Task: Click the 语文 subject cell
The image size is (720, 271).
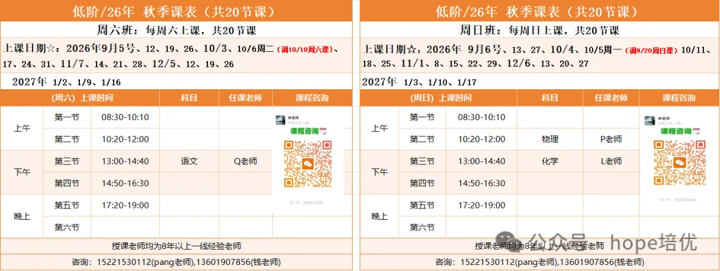Action: coord(189,161)
